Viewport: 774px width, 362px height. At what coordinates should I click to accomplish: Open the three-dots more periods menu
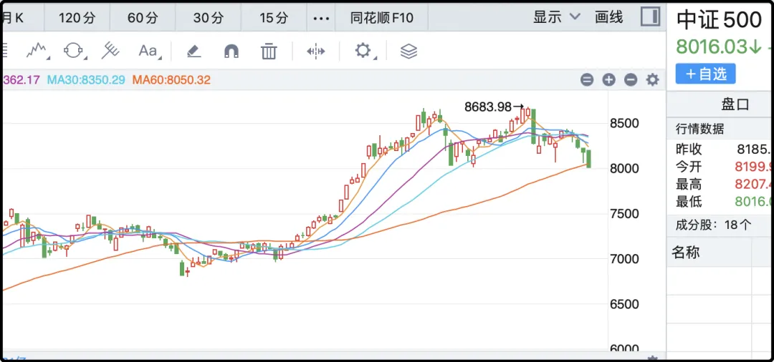click(x=322, y=18)
